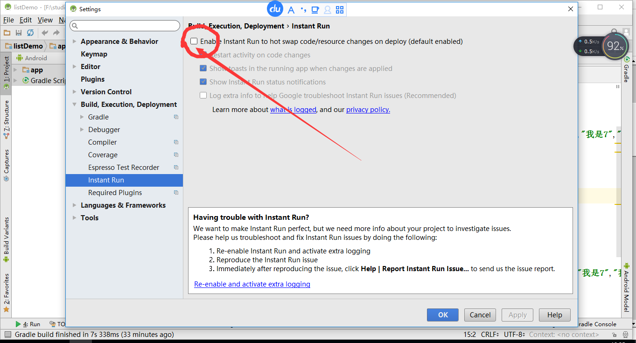Click the cup icon on the IME bar
Viewport: 636px width, 343px height.
[x=315, y=10]
